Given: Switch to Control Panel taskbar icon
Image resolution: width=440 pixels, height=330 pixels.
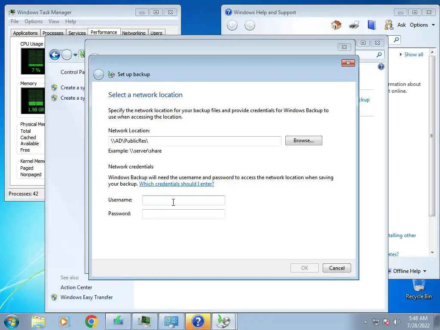Looking at the screenshot, I should coord(171,321).
